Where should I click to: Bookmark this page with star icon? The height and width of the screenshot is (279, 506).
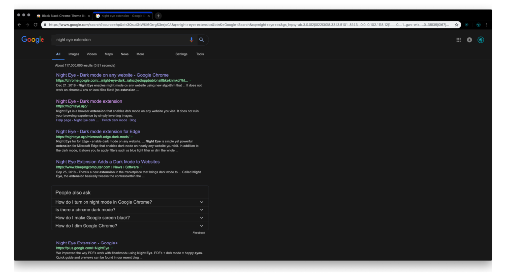point(456,25)
